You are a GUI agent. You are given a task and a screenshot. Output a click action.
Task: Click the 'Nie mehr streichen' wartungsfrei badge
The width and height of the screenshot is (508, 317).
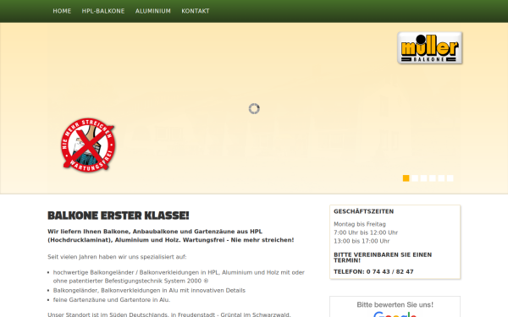click(88, 145)
